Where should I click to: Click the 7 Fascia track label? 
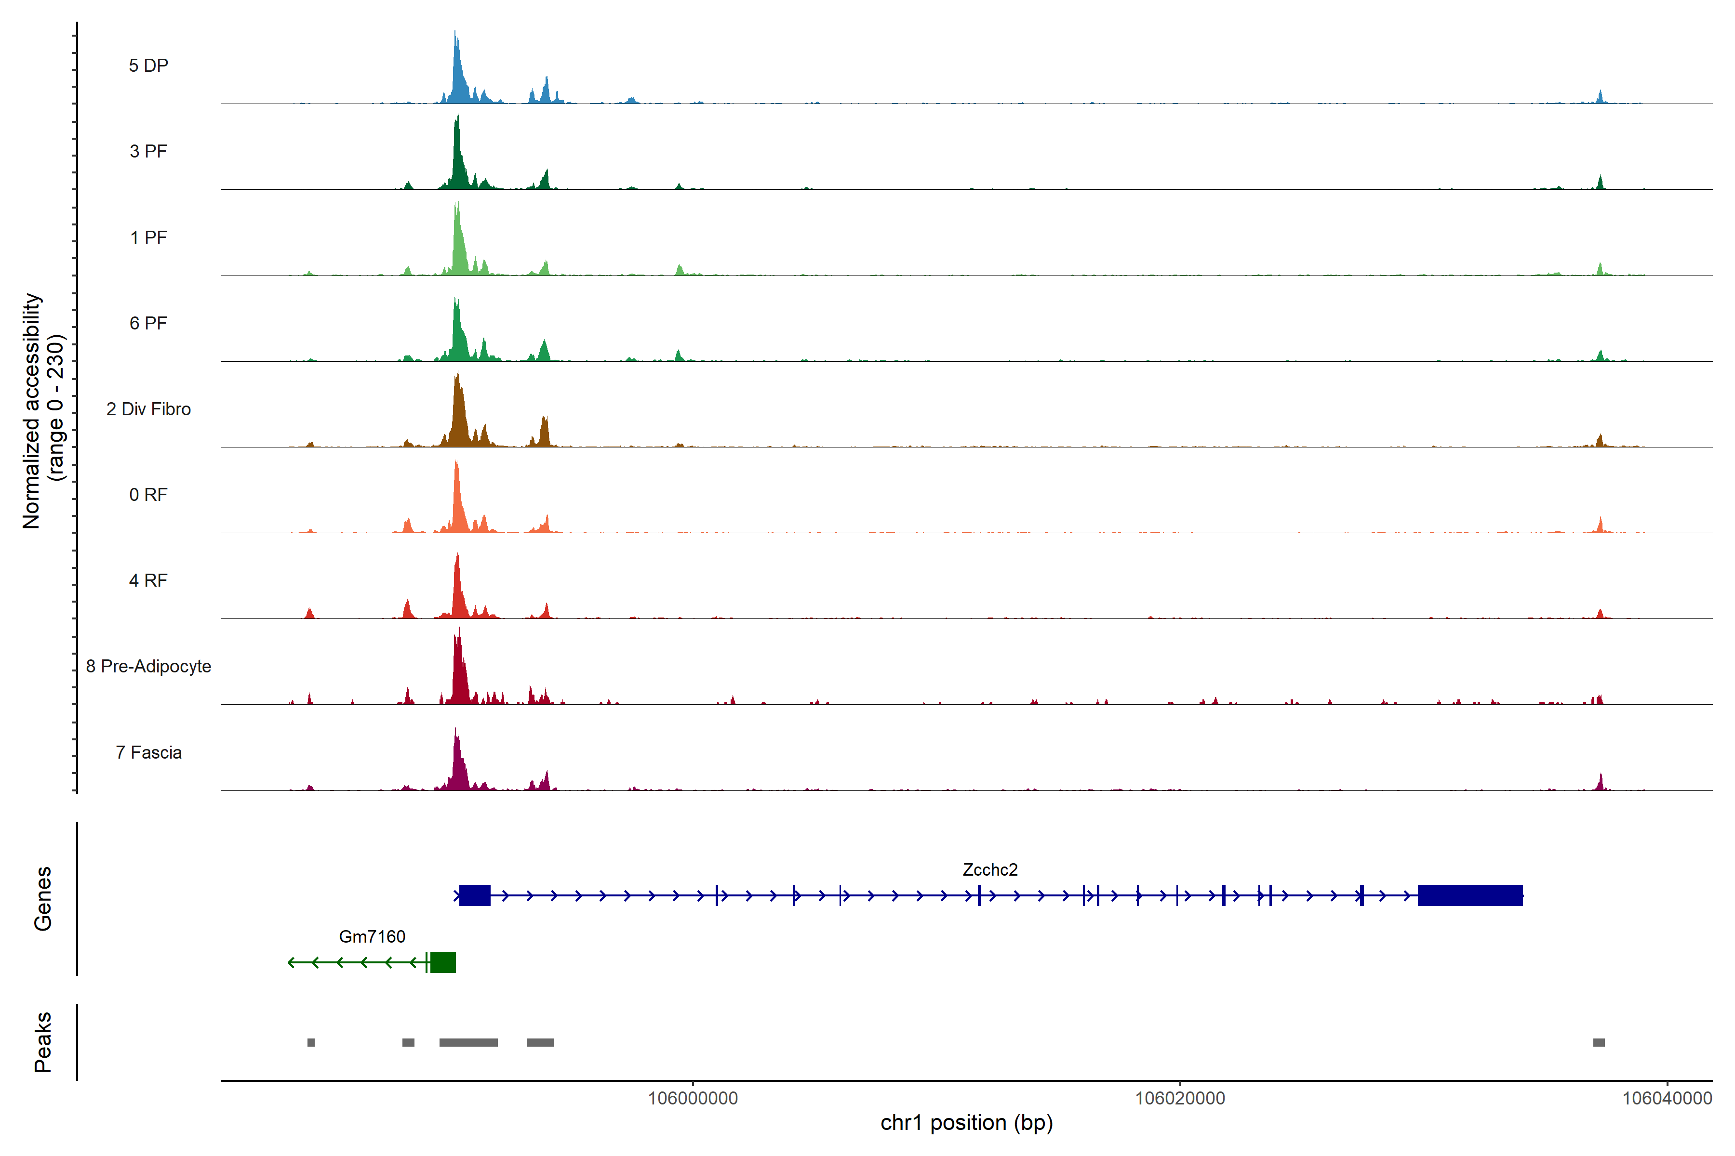148,752
